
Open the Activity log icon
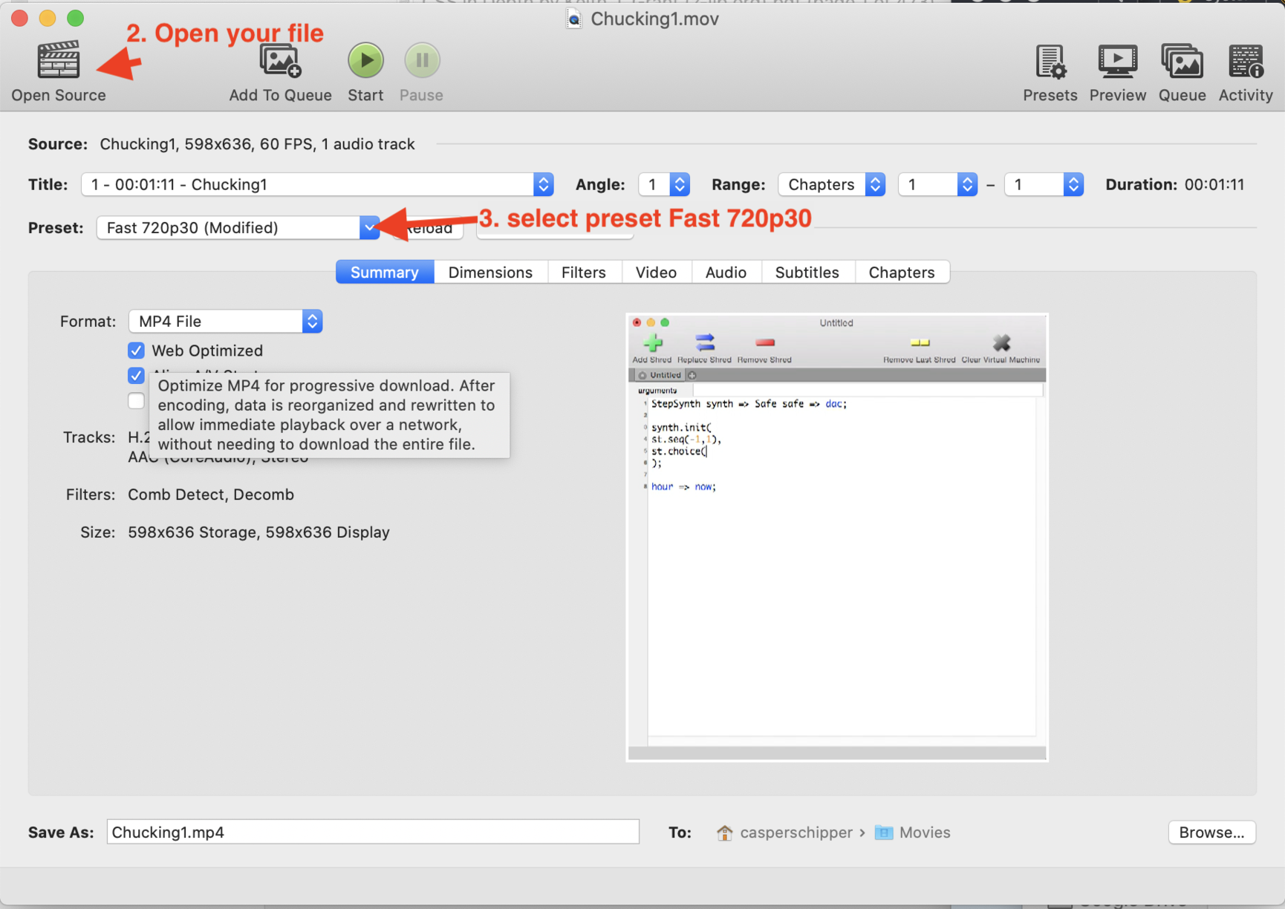[x=1245, y=62]
